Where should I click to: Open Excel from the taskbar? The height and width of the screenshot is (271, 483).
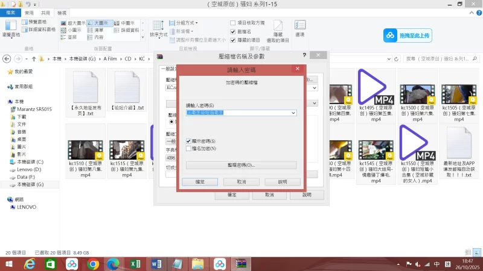point(135,264)
